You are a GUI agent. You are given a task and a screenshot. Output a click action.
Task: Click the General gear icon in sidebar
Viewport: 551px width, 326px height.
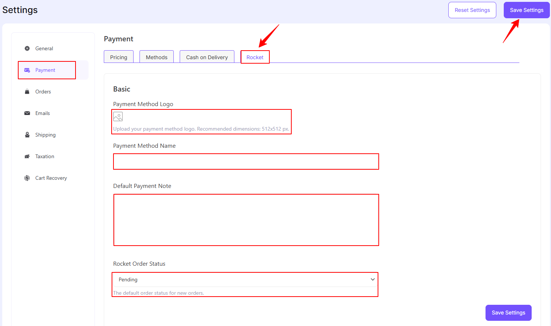coord(27,48)
